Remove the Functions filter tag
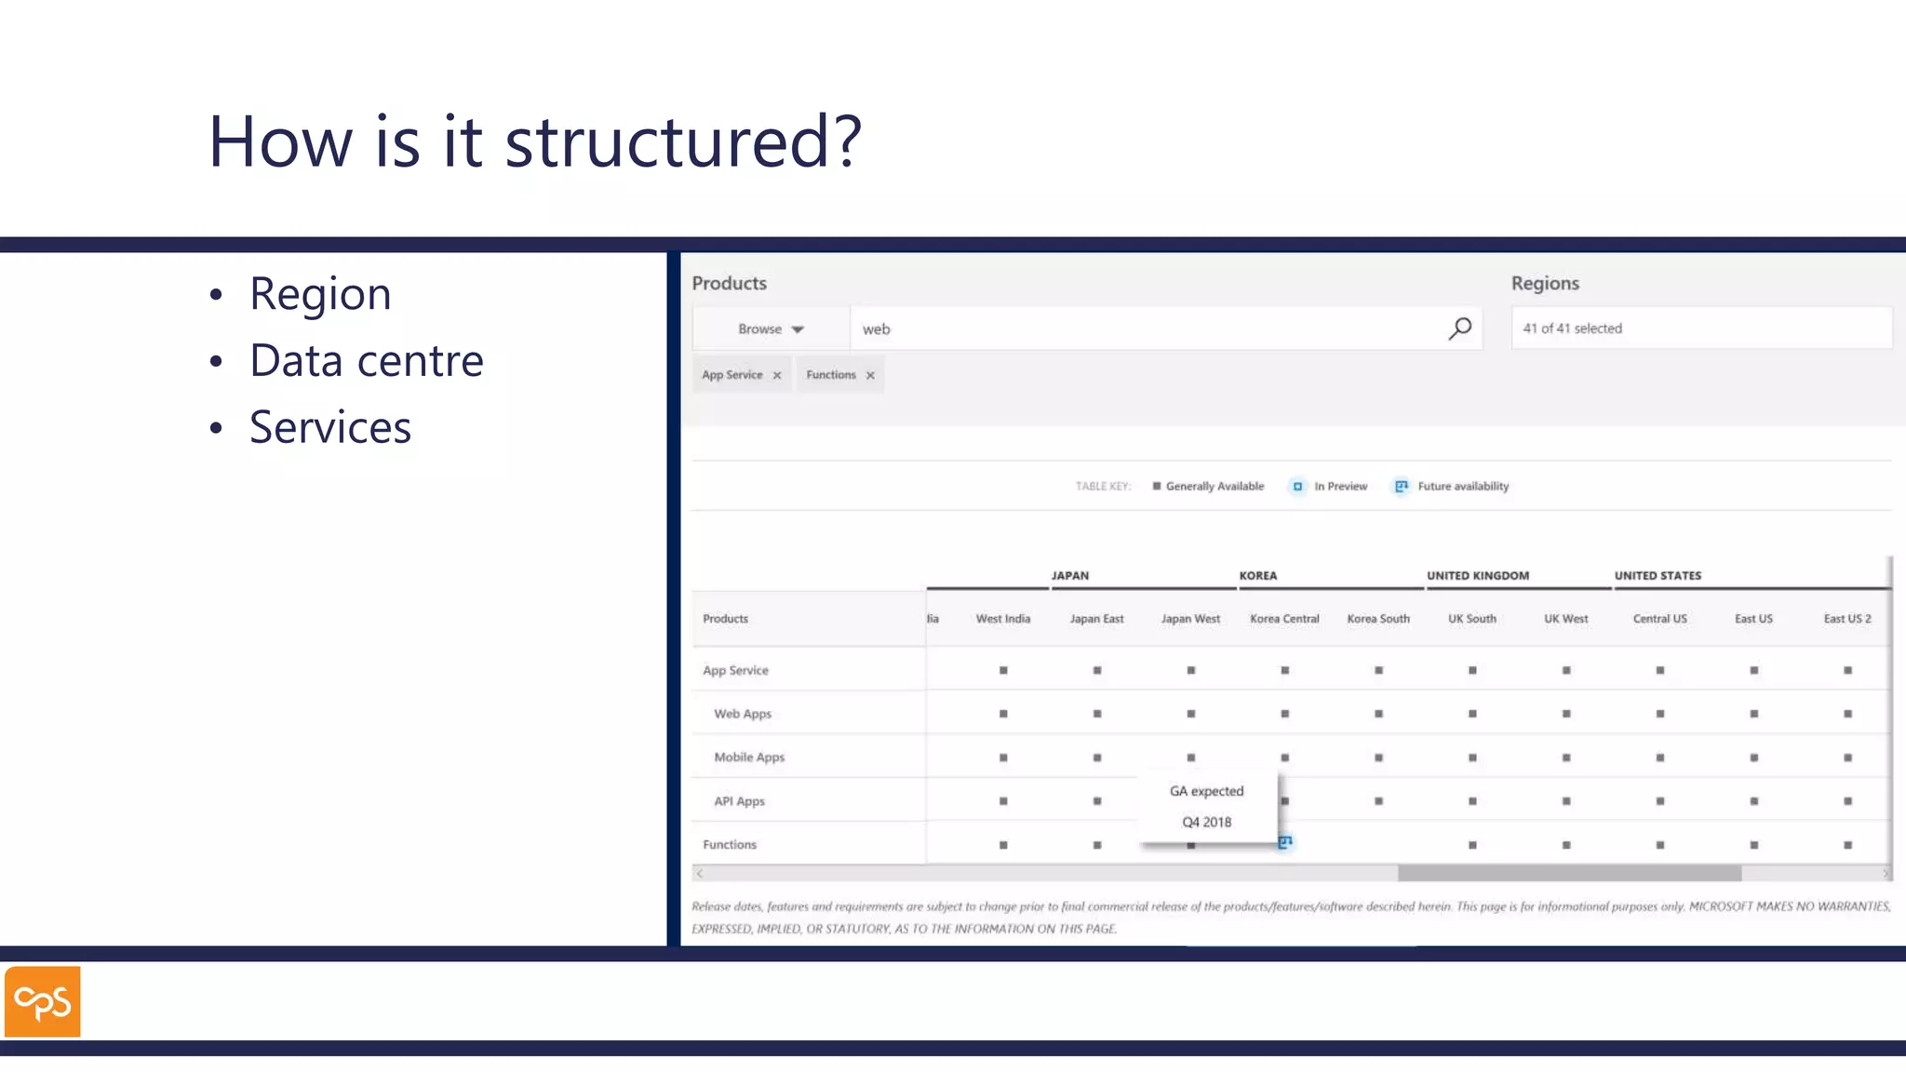 coord(870,376)
